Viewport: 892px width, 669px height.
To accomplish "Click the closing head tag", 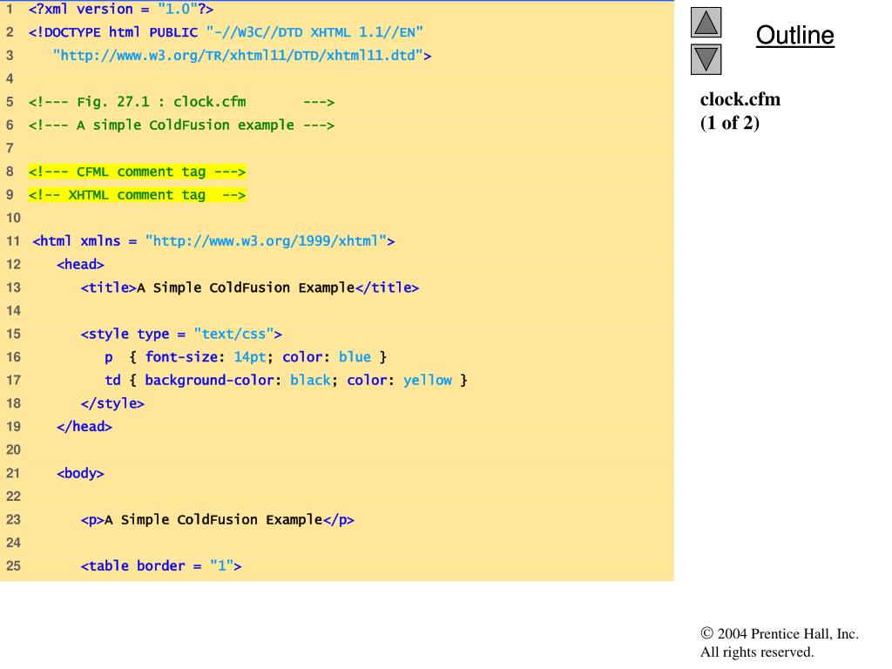I will pyautogui.click(x=84, y=427).
